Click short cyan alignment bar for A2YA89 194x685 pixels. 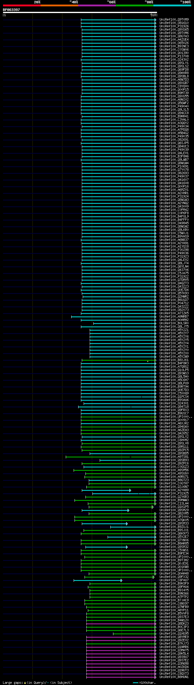106,490
